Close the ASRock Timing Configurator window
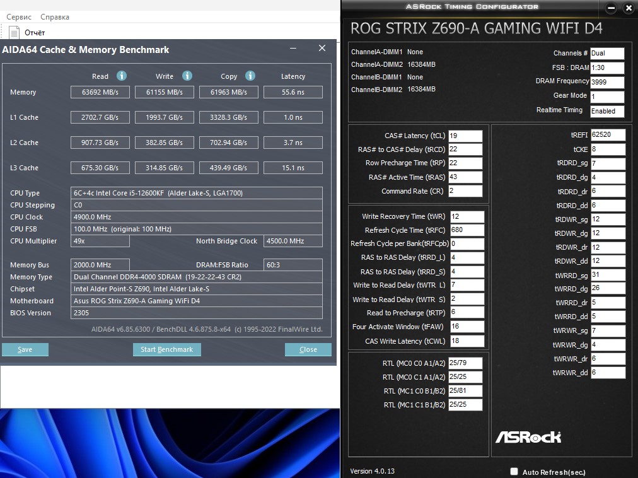Viewport: 638px width, 478px height. point(629,8)
